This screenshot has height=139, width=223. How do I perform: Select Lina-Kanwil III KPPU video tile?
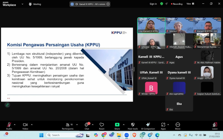pyautogui.click(x=151, y=25)
